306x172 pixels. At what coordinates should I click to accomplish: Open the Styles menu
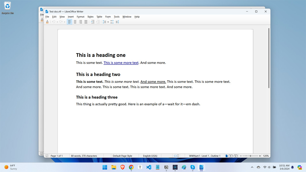tap(90, 17)
